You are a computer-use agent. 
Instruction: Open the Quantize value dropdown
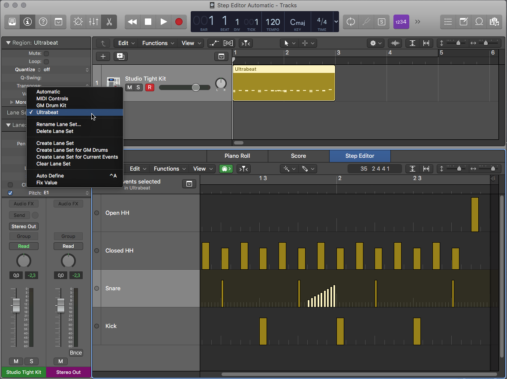pos(64,69)
